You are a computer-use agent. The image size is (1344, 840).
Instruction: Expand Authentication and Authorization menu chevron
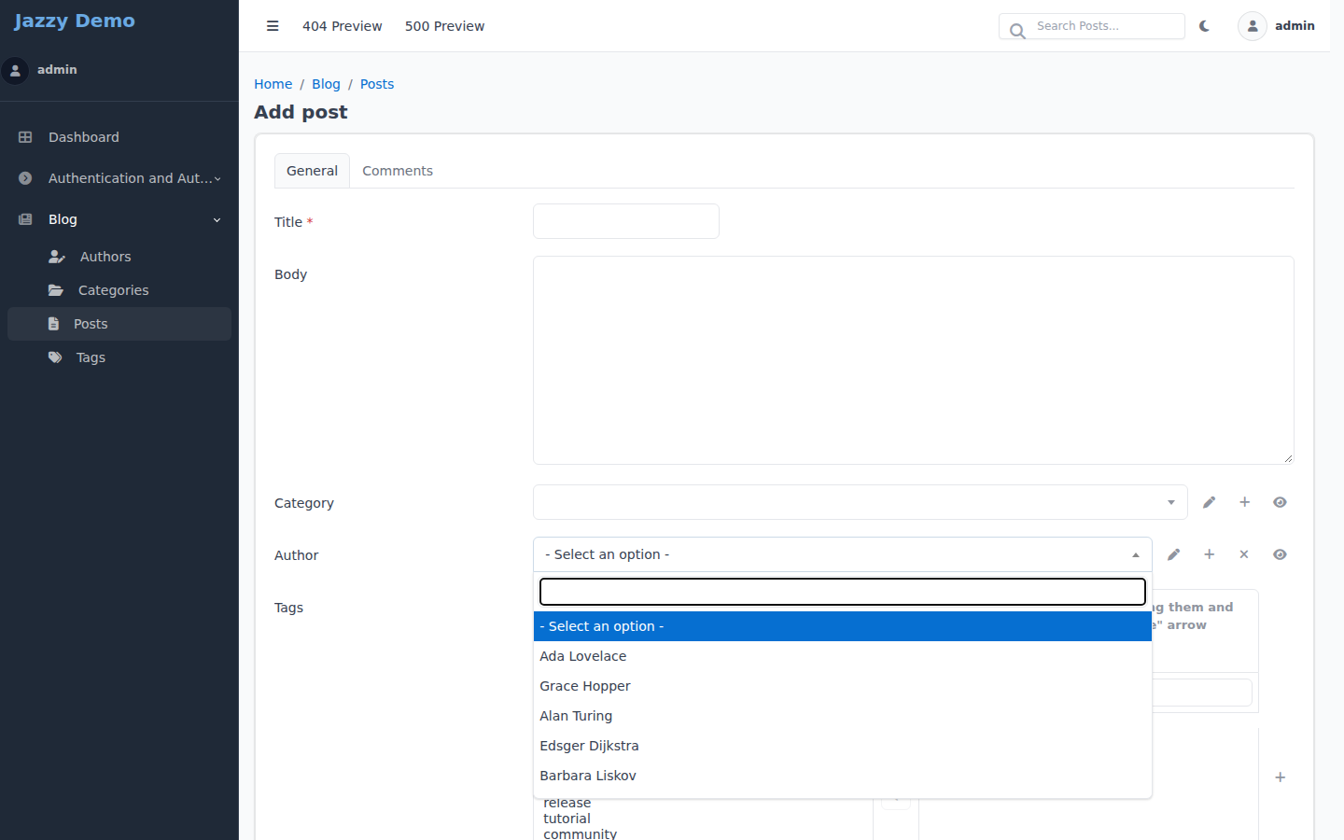coord(217,178)
